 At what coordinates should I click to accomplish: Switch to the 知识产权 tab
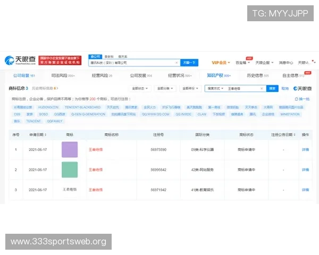[219, 75]
